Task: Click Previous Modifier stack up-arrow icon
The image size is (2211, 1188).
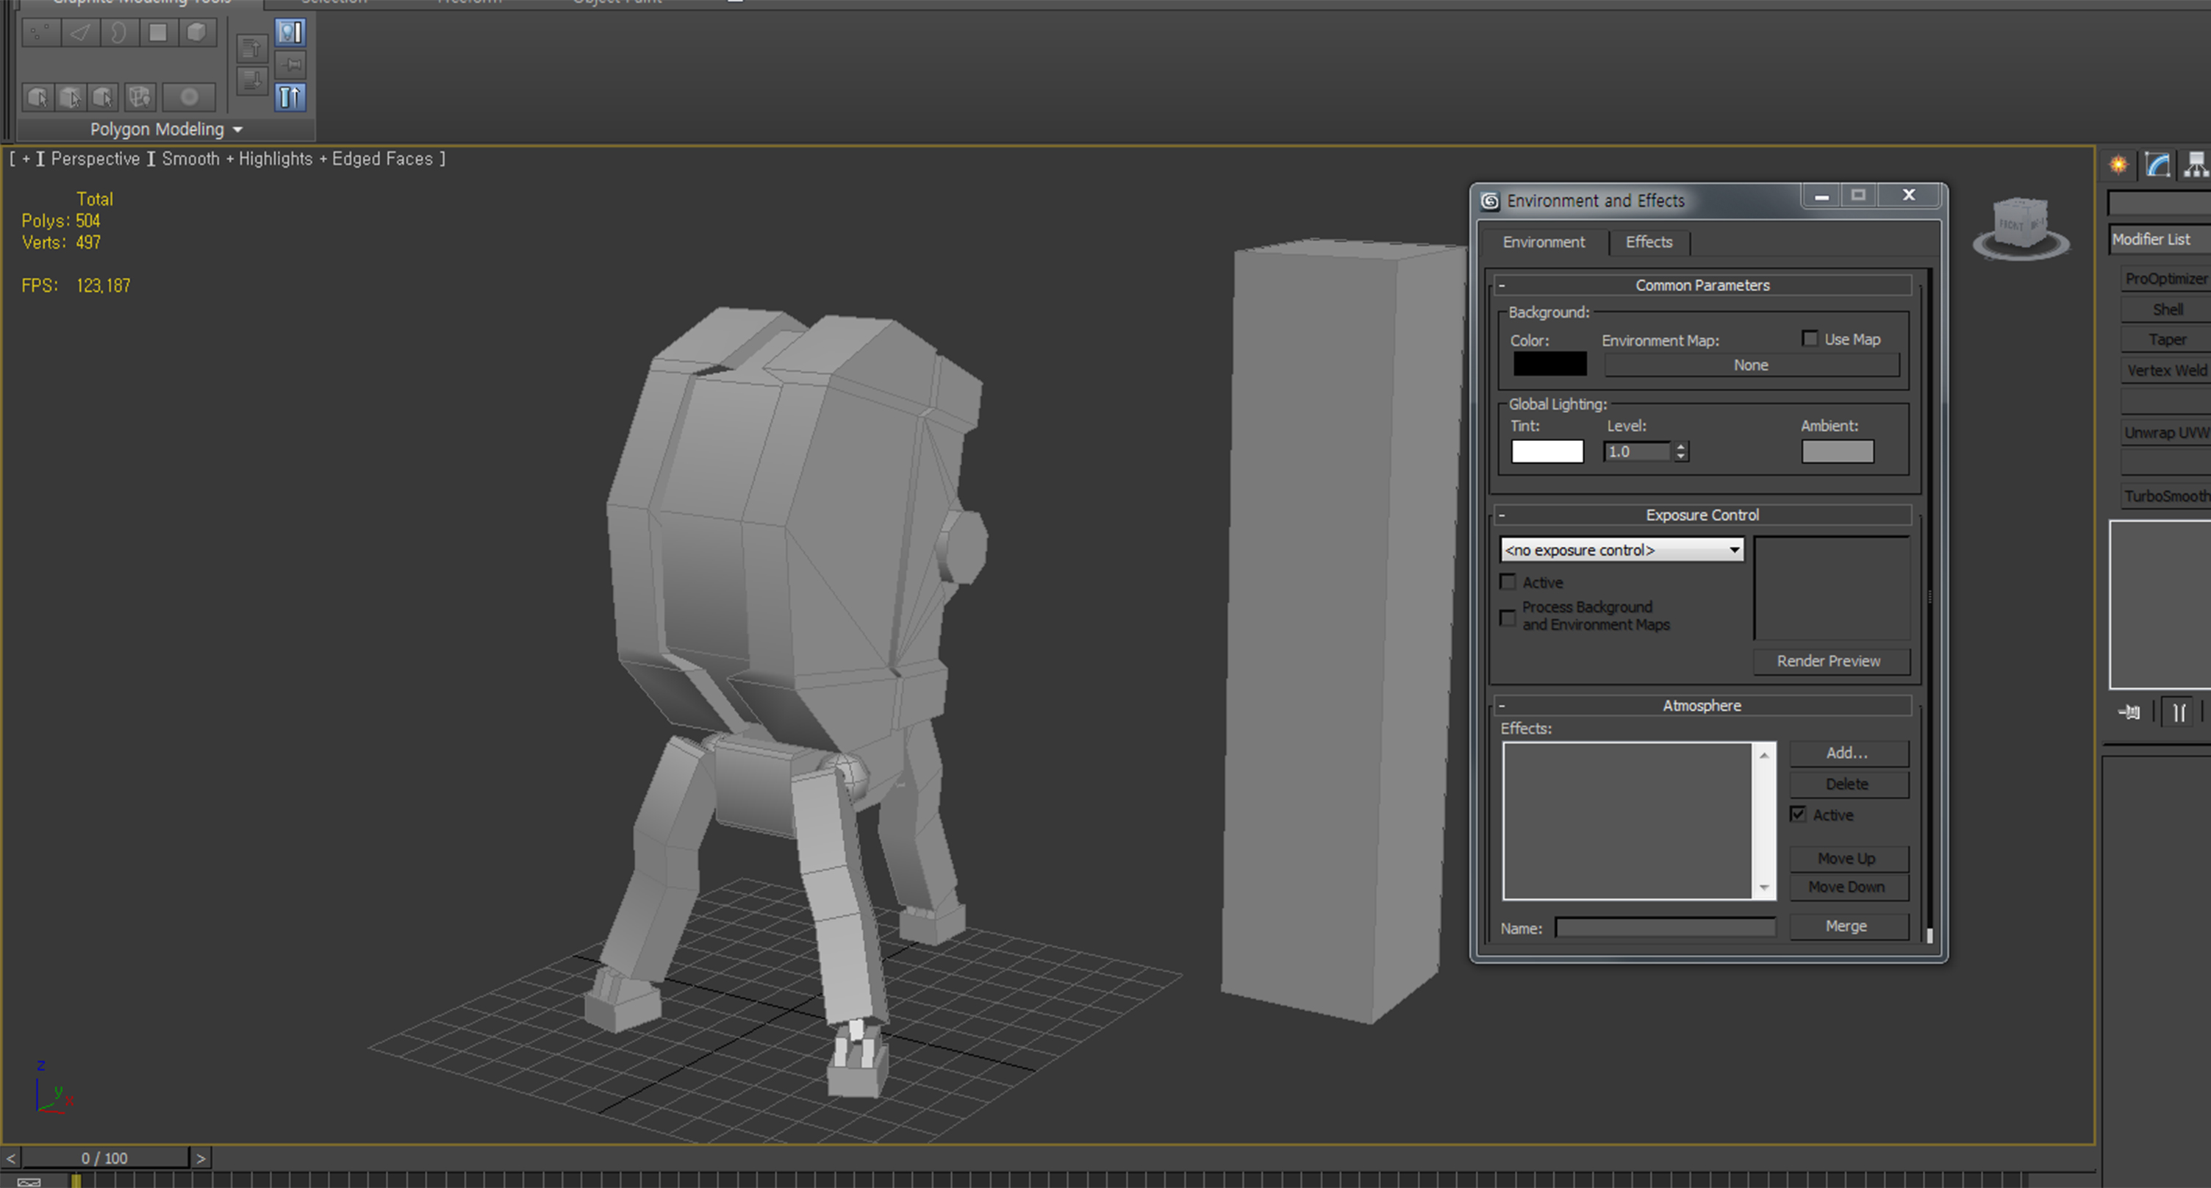Action: click(x=251, y=48)
